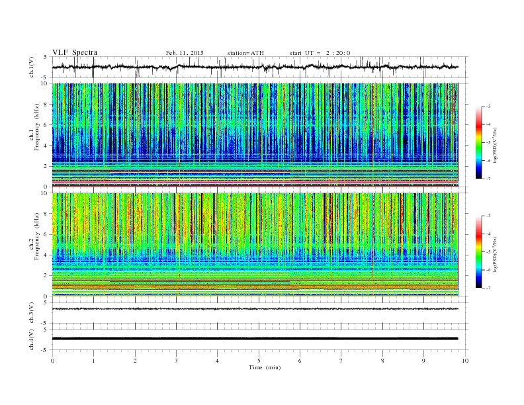Click the ch.1 spectrogram panel
Screen dimensions: 524x405
(x=255, y=135)
